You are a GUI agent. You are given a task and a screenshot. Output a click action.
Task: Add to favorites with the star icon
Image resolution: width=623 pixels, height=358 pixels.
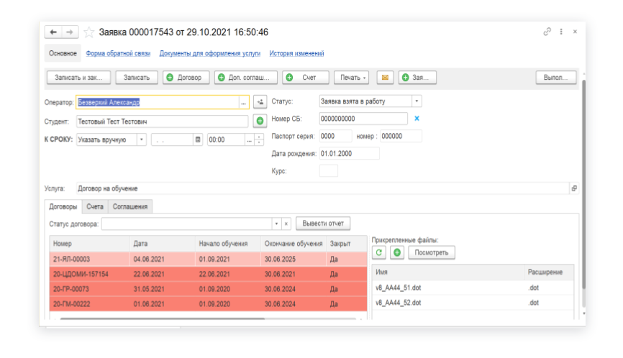89,32
